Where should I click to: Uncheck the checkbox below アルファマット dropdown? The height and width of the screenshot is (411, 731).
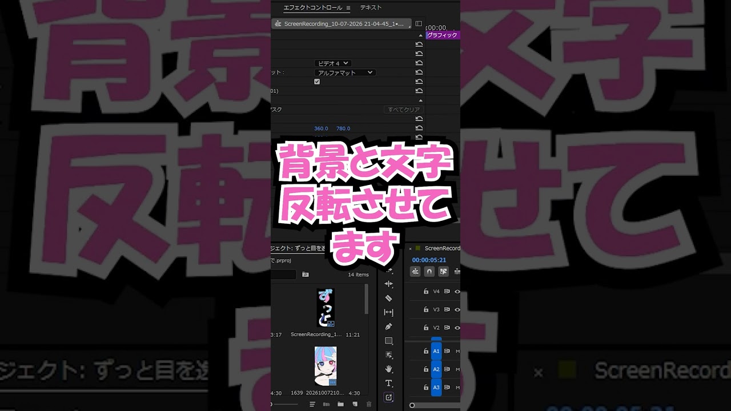[x=317, y=82]
